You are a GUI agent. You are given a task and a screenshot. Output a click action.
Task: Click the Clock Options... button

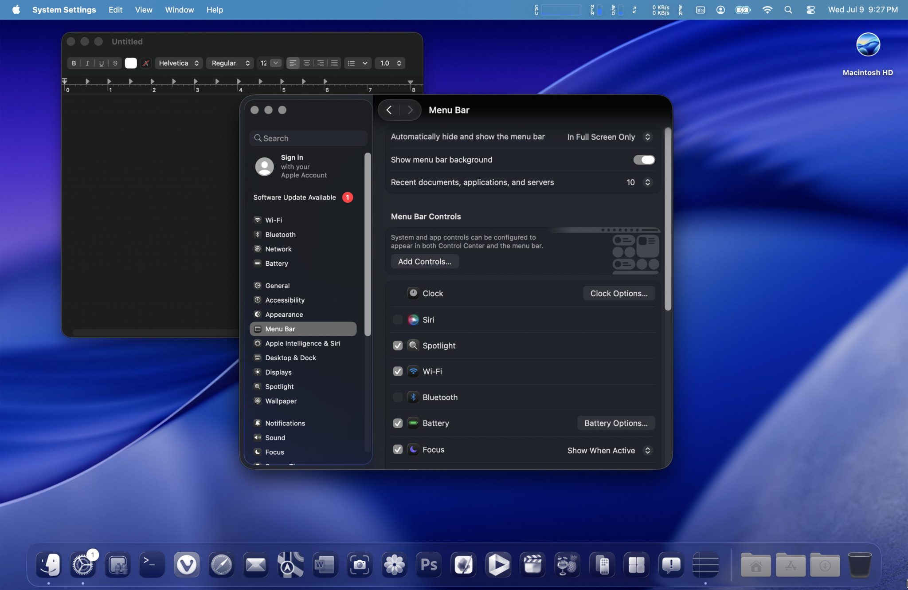(618, 293)
